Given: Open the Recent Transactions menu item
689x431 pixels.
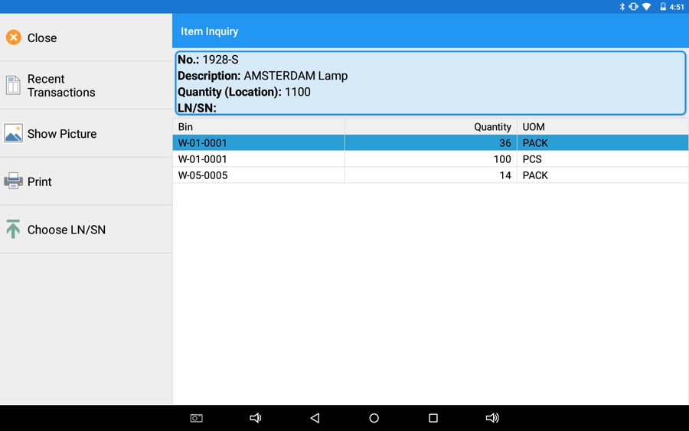Looking at the screenshot, I should [x=61, y=86].
